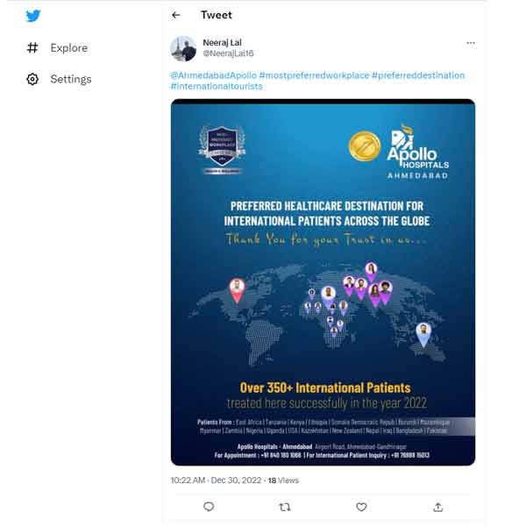Open Neeraj Lal's profile picture
Viewport: 526px width, 526px height.
pos(183,48)
